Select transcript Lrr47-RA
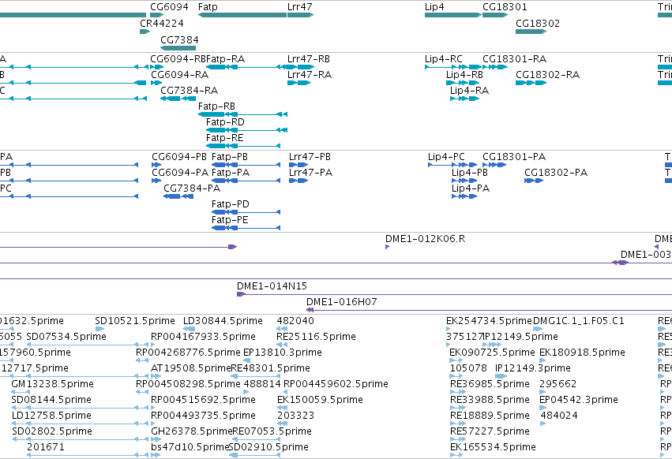Screen dimensions: 672x459 point(310,75)
